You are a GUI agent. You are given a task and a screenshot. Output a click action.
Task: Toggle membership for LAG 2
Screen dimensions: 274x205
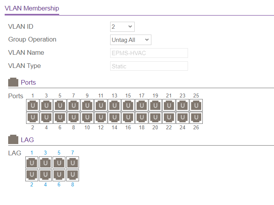pos(32,175)
